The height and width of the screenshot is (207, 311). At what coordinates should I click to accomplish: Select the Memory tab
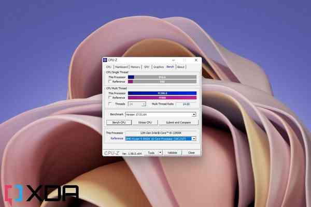click(x=135, y=67)
